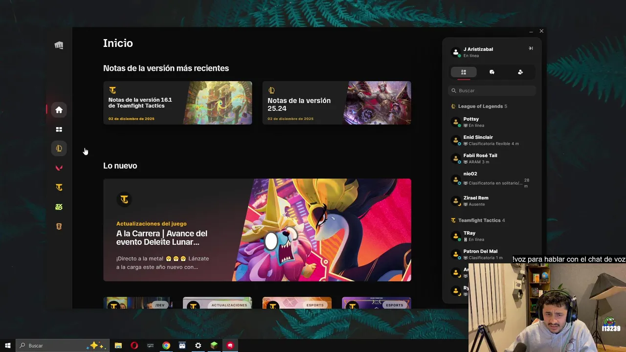Open Legends of Runeterra from the sidebar
This screenshot has height=352, width=626.
[59, 226]
